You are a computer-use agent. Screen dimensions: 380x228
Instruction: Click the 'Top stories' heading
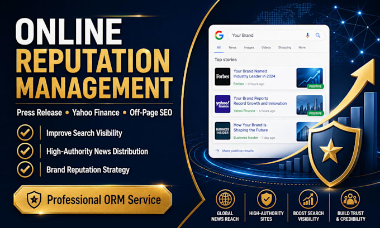click(225, 60)
